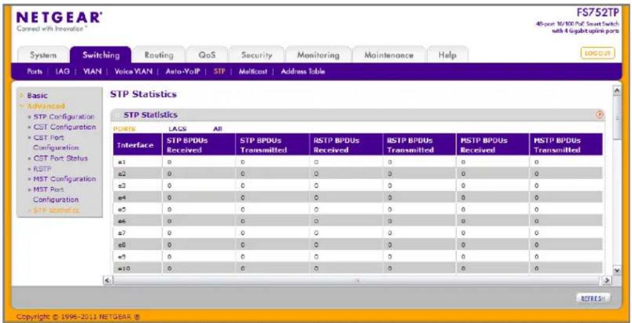Select interface row e4
The image size is (632, 323).
pyautogui.click(x=357, y=197)
